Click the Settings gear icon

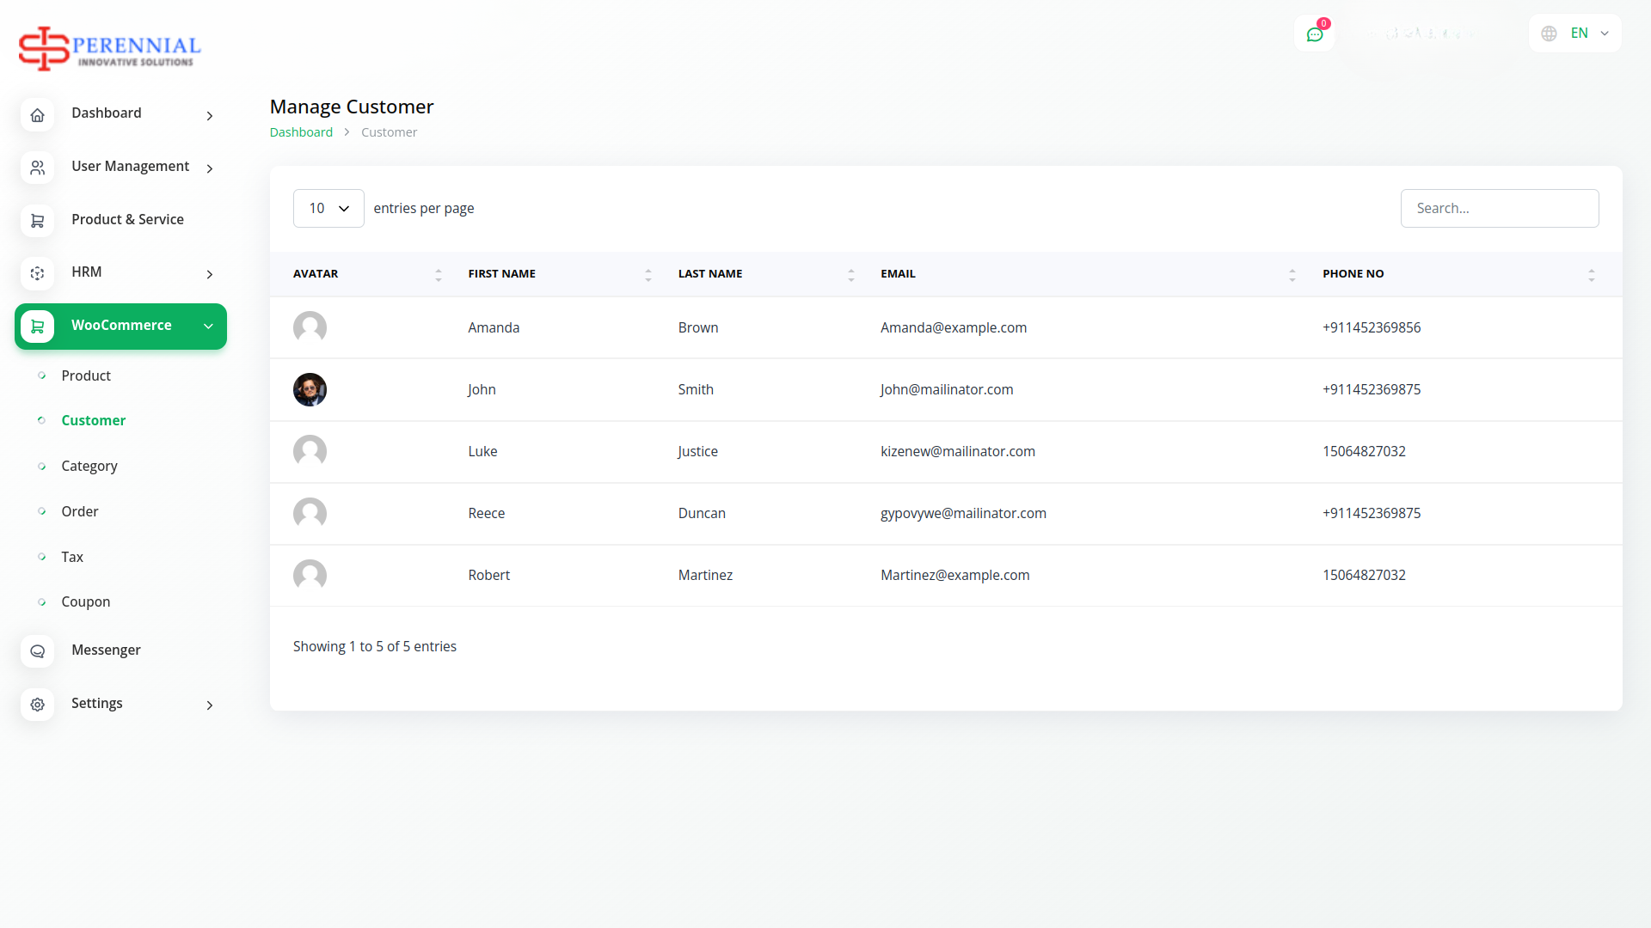click(37, 705)
